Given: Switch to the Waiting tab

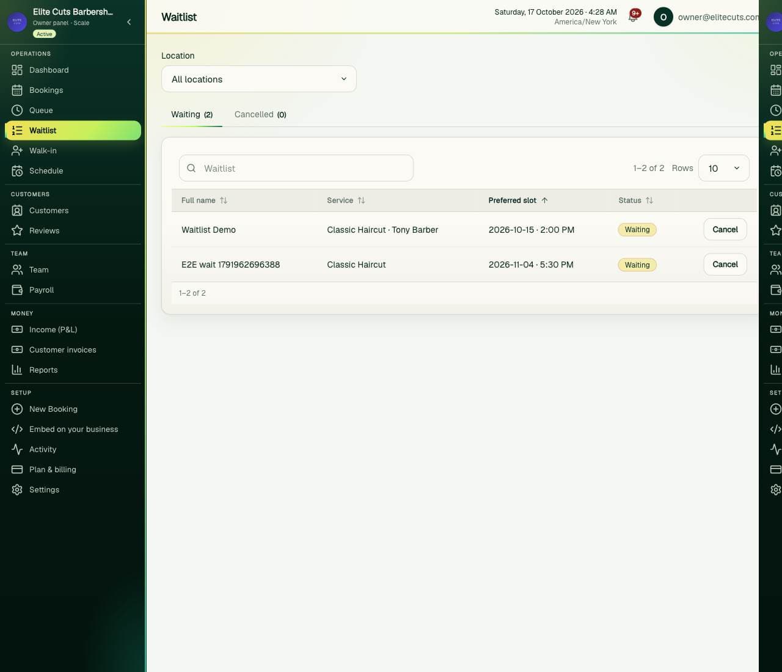Looking at the screenshot, I should pyautogui.click(x=192, y=114).
